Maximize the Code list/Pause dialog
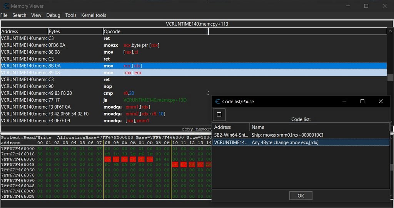 (362, 101)
